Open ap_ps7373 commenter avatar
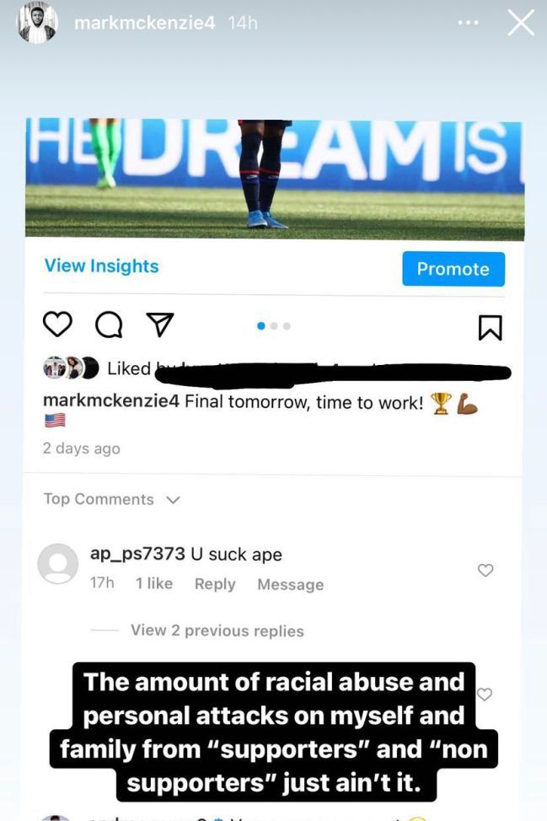The image size is (547, 821). (x=58, y=563)
